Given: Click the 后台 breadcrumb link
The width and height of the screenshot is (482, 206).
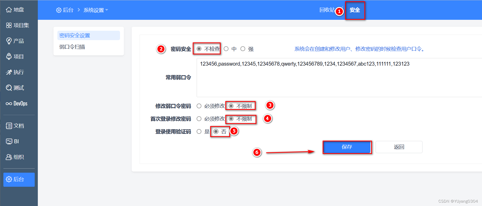Looking at the screenshot, I should coord(68,10).
